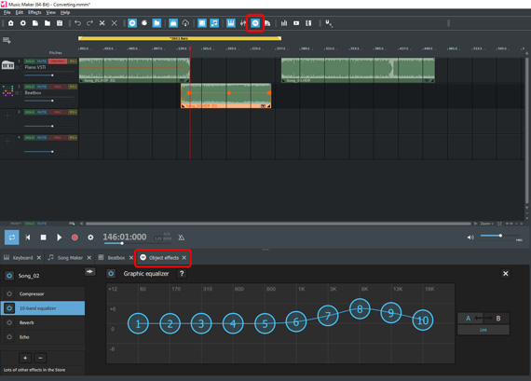
Task: Click the add track icon above track list
Action: tap(7, 40)
